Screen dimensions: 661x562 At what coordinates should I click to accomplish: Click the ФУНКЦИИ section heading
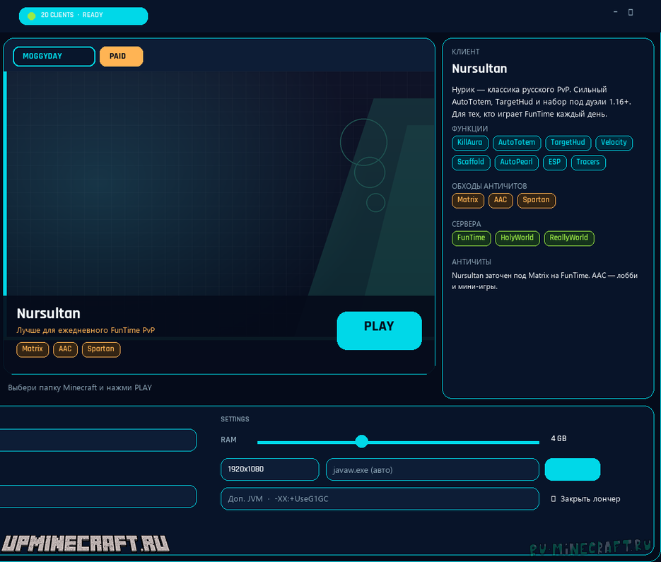469,129
